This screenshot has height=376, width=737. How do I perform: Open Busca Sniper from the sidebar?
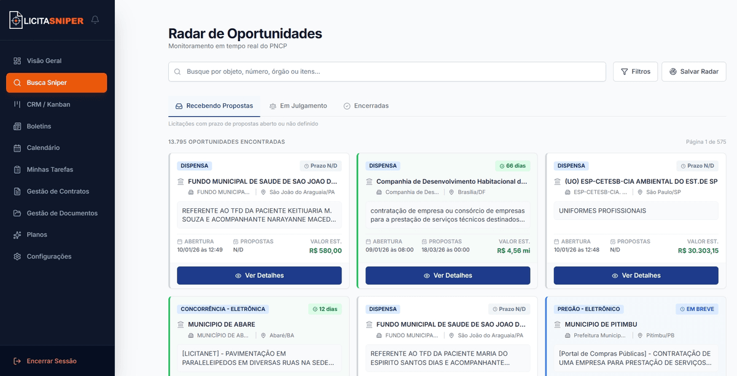coord(19,82)
